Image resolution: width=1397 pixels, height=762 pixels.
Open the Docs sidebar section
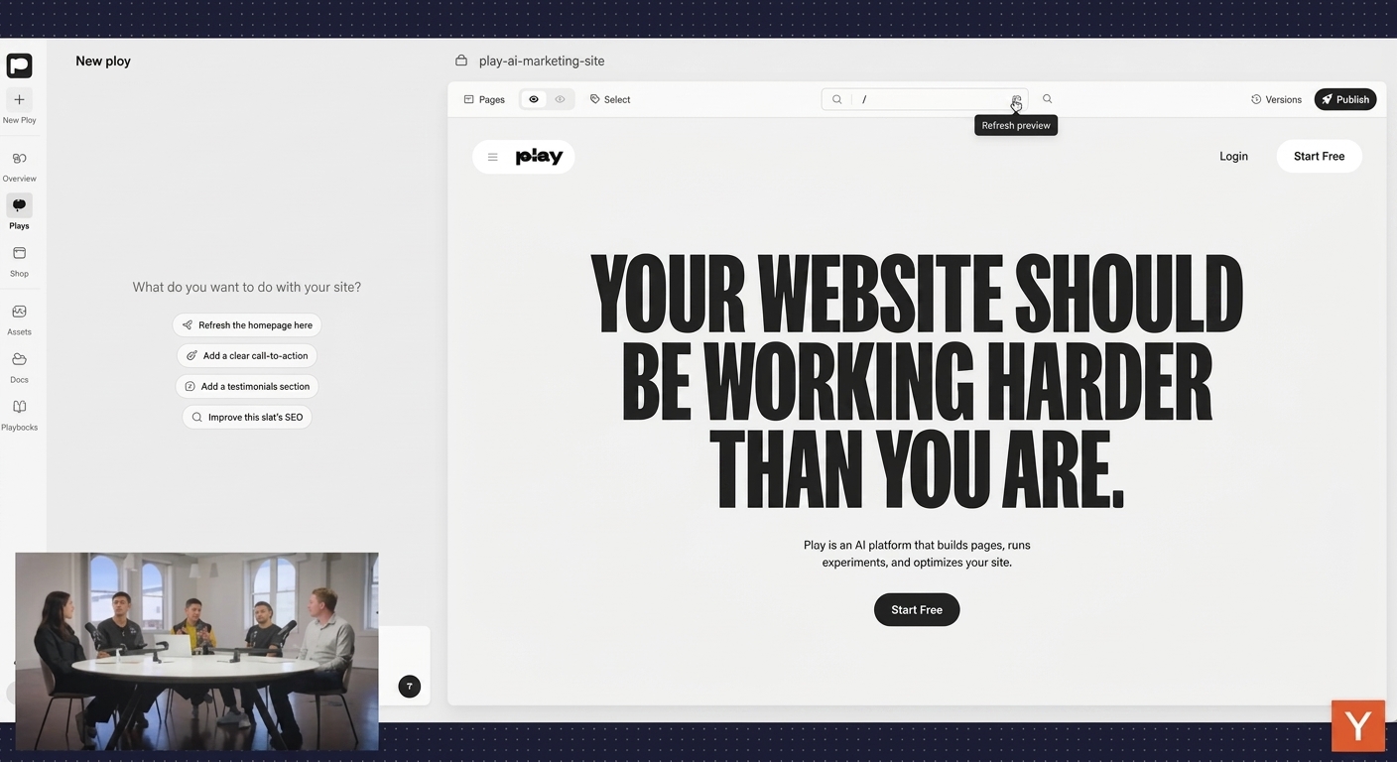click(x=19, y=366)
